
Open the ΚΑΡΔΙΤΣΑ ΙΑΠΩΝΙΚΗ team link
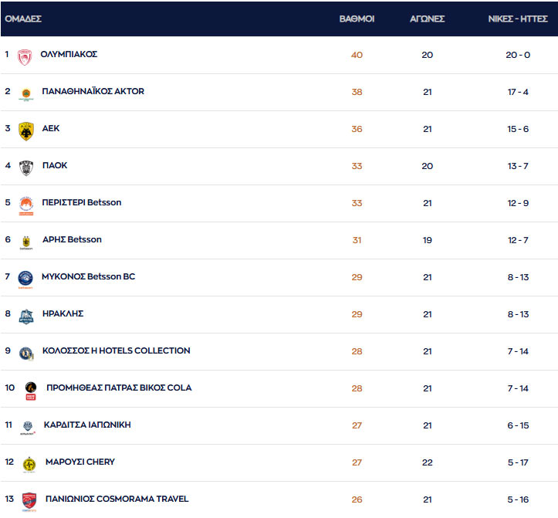pyautogui.click(x=86, y=425)
